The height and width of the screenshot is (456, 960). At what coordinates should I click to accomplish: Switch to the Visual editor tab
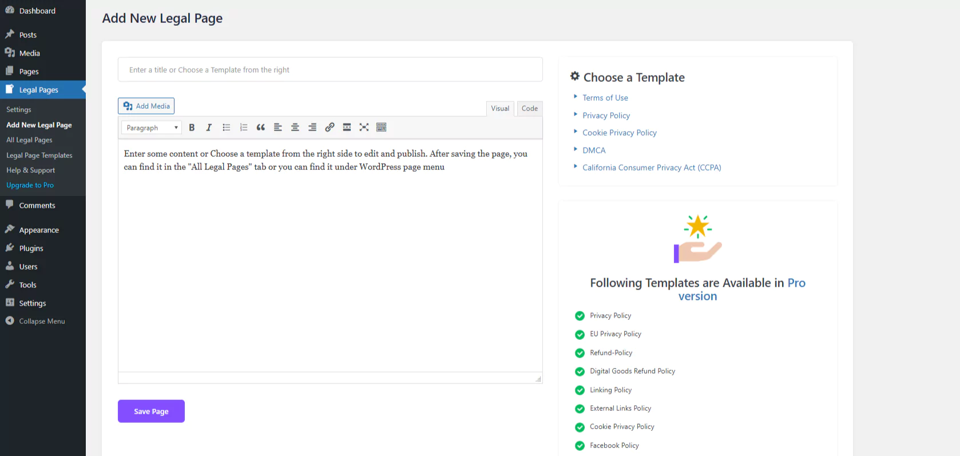pyautogui.click(x=500, y=108)
